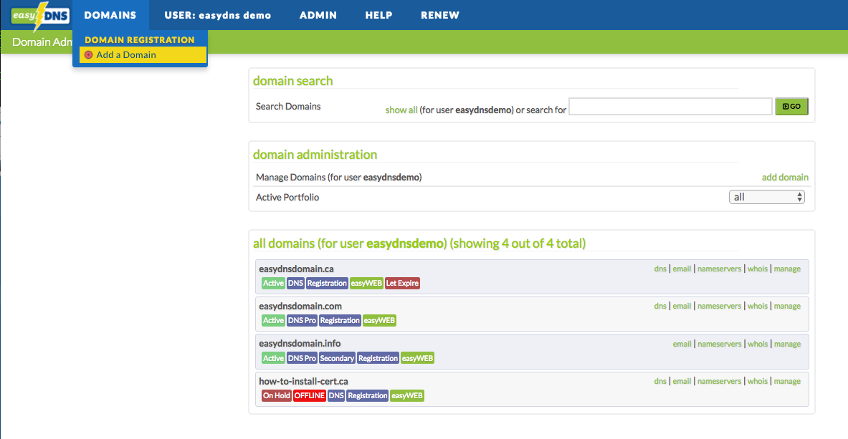This screenshot has height=439, width=848.
Task: Click manage for easydnsdomain.ca
Action: pyautogui.click(x=787, y=269)
